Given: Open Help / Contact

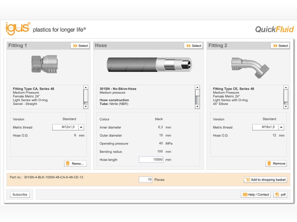Looking at the screenshot, I should point(255,195).
